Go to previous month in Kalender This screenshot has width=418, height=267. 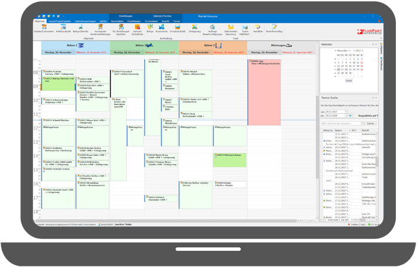click(336, 51)
